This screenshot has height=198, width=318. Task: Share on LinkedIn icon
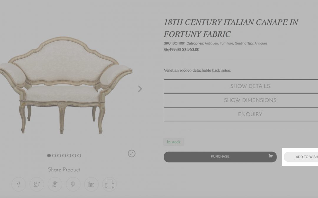[91, 184]
